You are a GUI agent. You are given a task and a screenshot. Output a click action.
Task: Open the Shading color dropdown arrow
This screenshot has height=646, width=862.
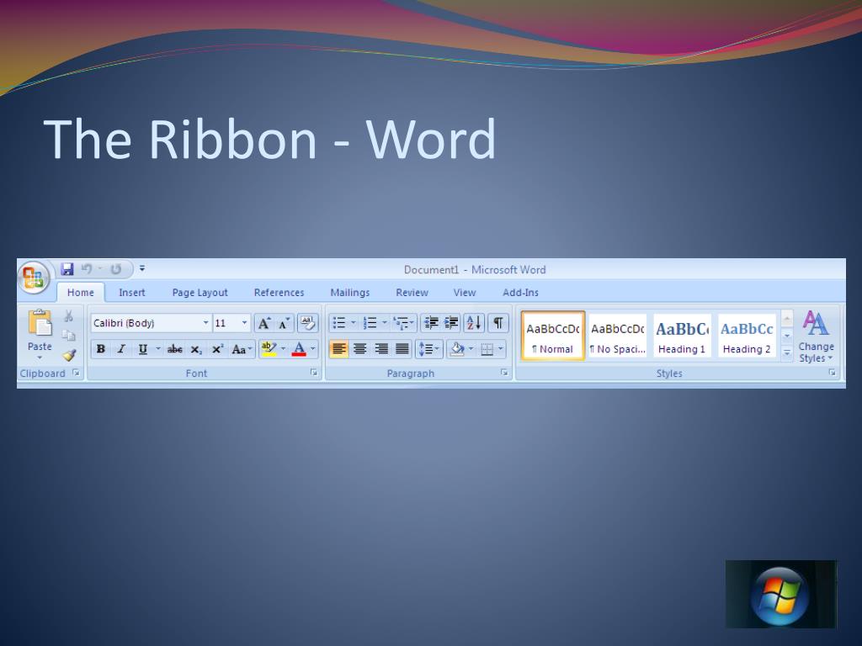[471, 349]
